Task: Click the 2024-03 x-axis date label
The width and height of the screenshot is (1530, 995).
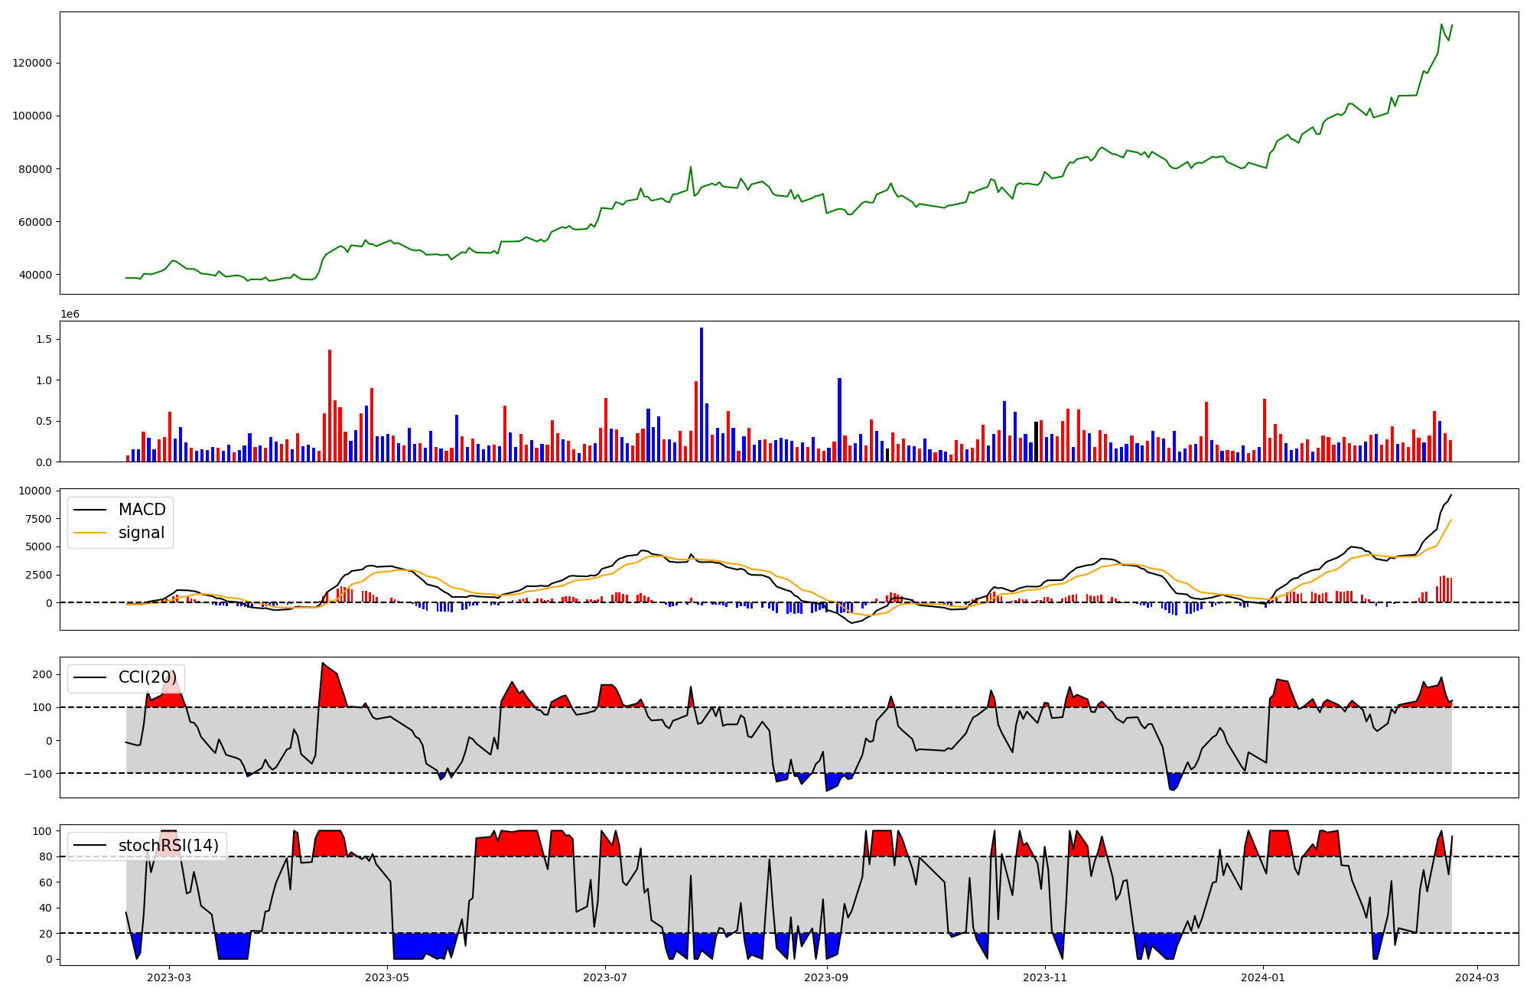Action: point(1476,977)
